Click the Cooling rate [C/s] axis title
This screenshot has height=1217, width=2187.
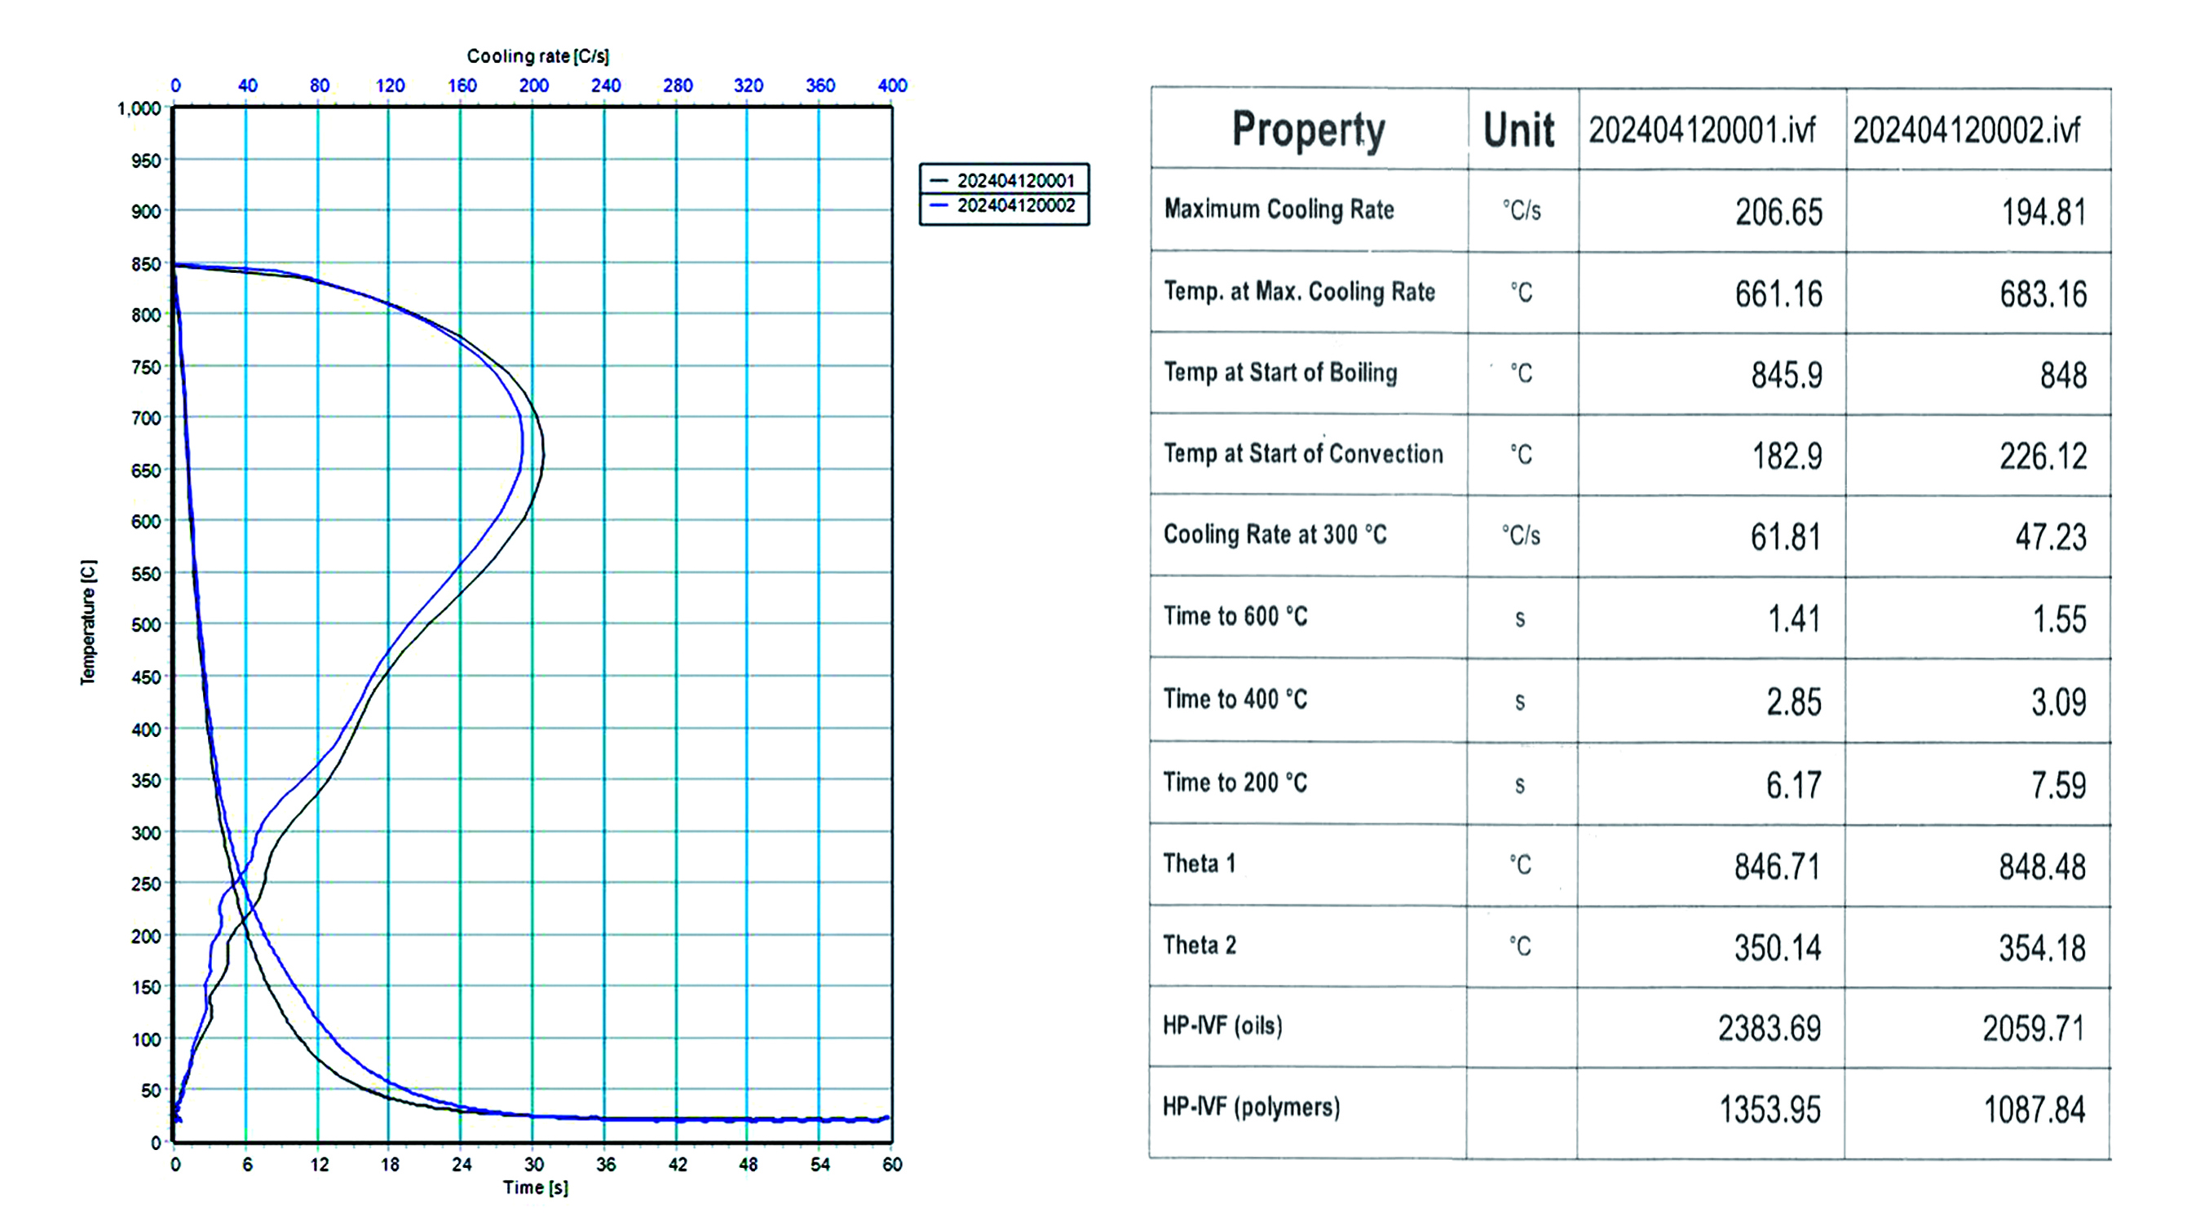(538, 56)
